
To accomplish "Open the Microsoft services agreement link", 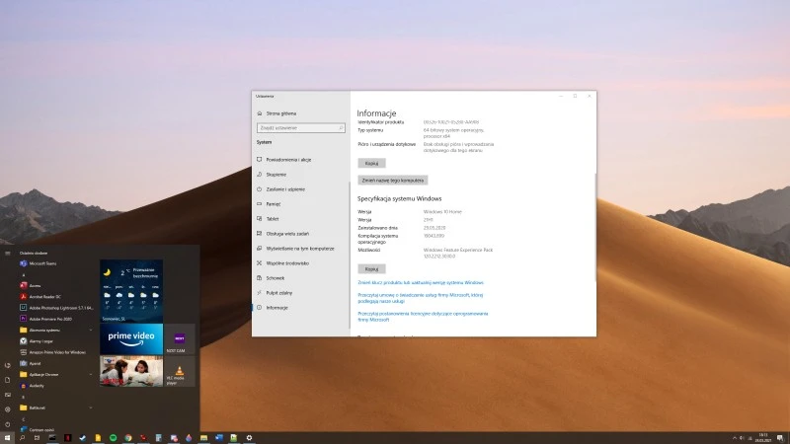I will click(x=421, y=298).
